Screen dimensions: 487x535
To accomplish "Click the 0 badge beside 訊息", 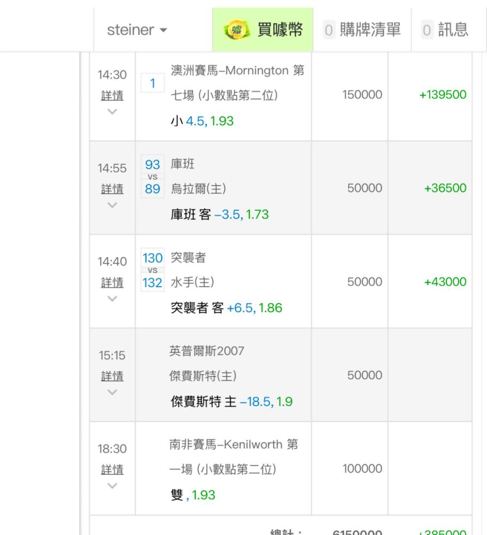I will point(426,31).
